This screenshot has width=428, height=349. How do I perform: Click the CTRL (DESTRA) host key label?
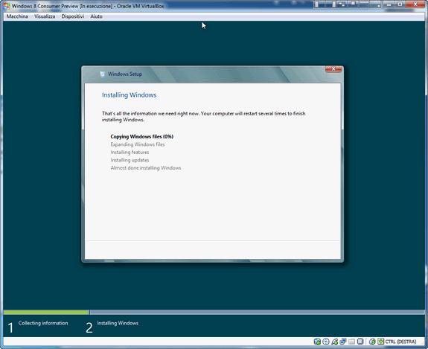click(x=400, y=342)
